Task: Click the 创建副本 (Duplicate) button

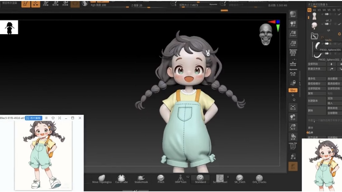Action: [316, 101]
